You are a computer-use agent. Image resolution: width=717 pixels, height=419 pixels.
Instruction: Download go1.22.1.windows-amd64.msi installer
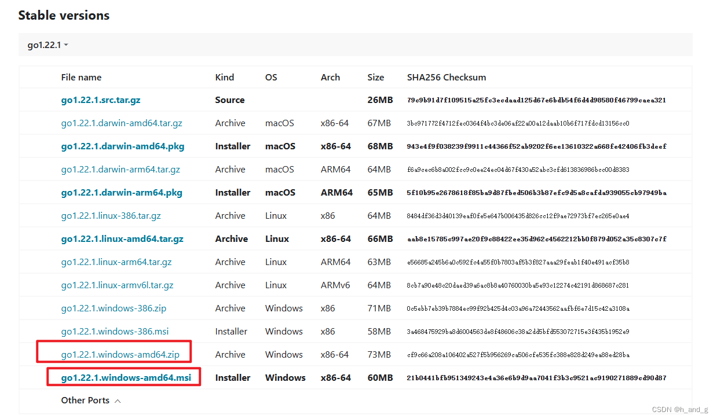(126, 378)
